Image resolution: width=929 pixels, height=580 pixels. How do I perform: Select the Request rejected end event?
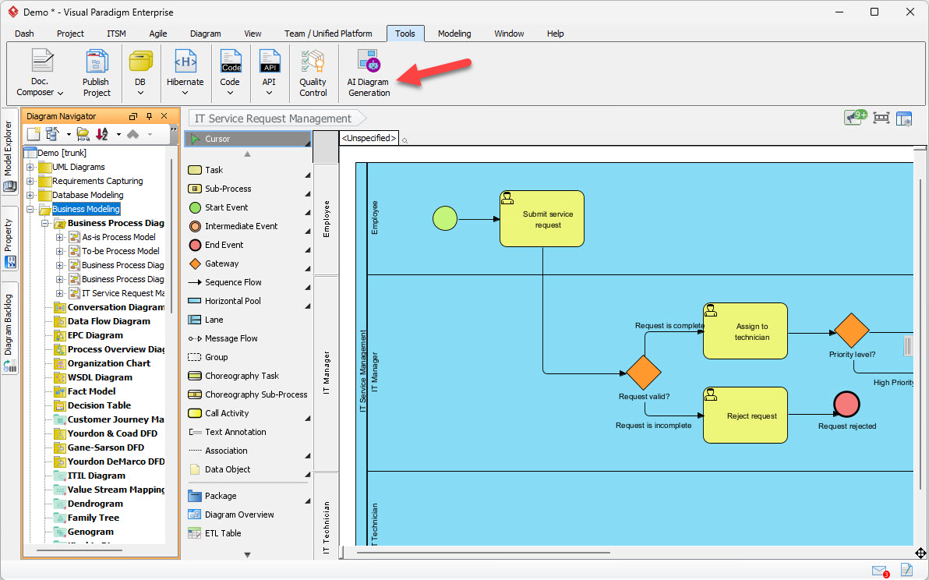tap(846, 405)
